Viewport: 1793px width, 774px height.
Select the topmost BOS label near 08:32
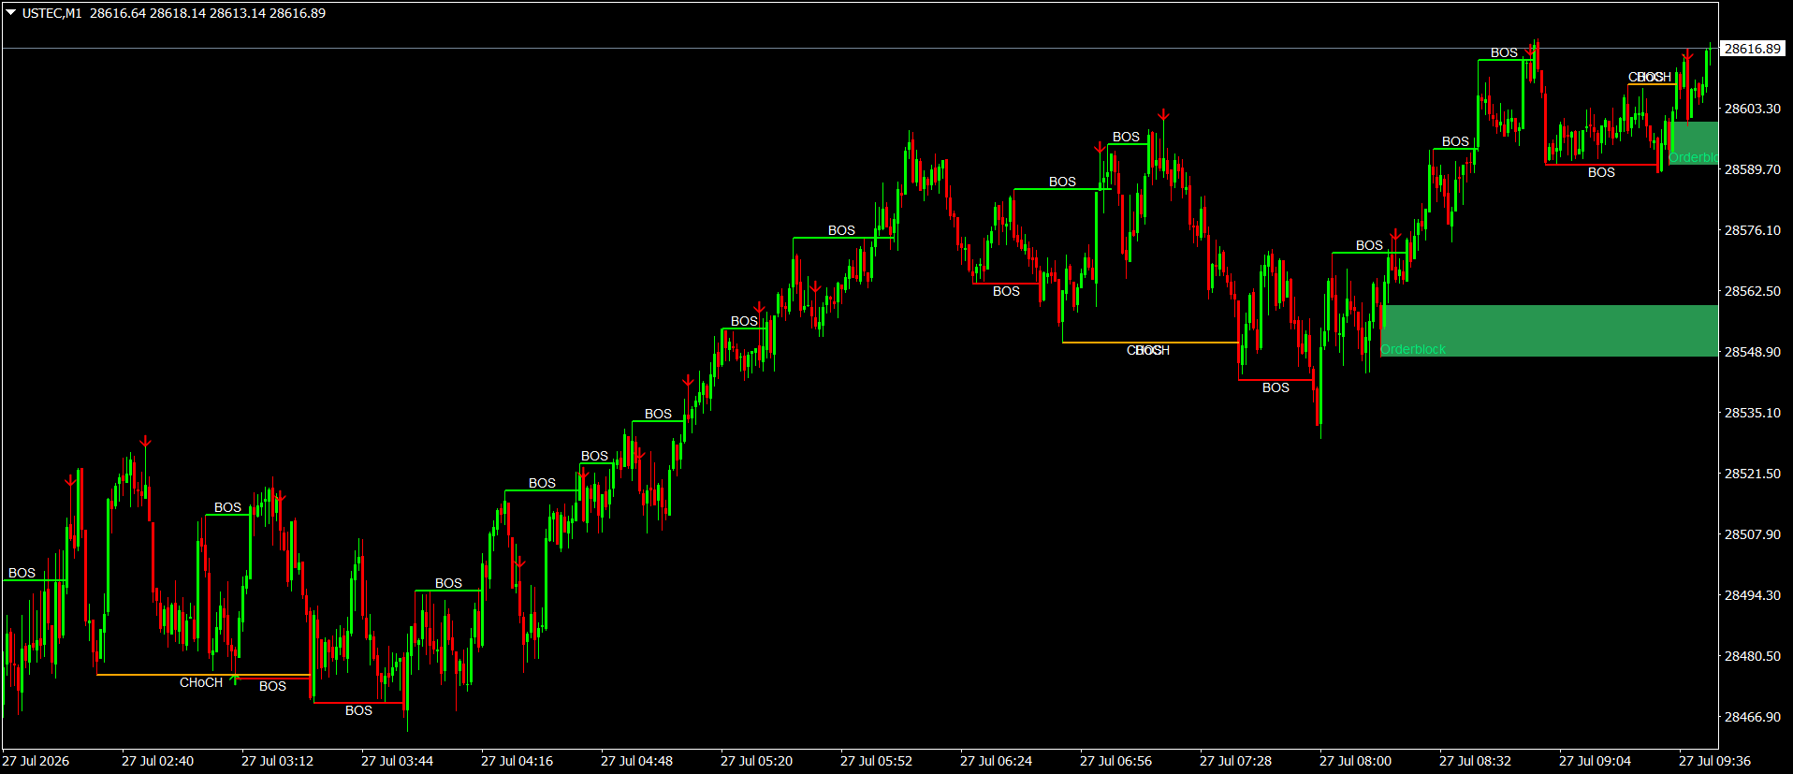[1504, 52]
